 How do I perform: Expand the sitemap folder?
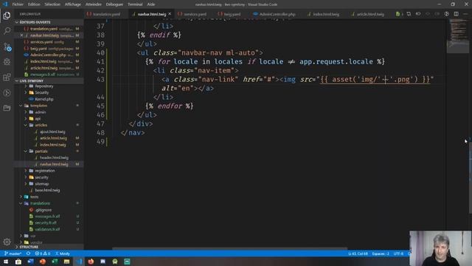click(49, 184)
